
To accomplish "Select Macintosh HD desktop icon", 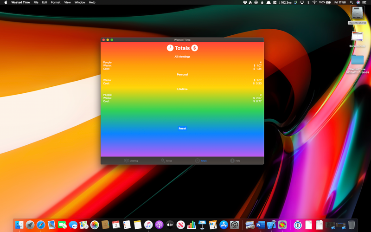I will [x=358, y=14].
